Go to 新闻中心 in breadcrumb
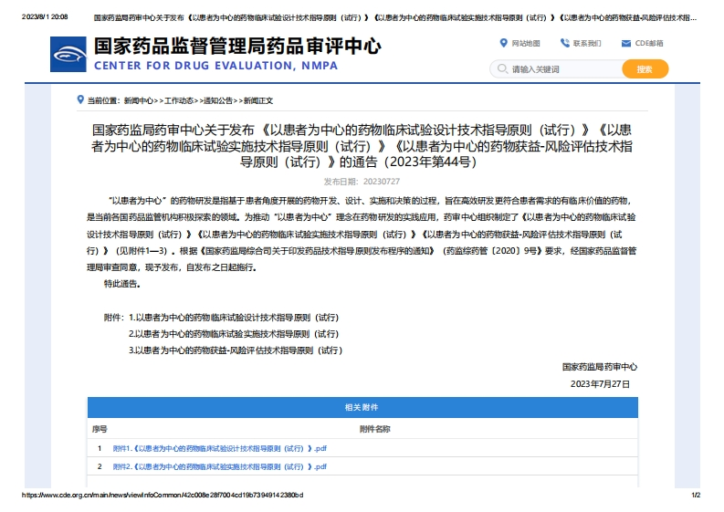 point(139,100)
